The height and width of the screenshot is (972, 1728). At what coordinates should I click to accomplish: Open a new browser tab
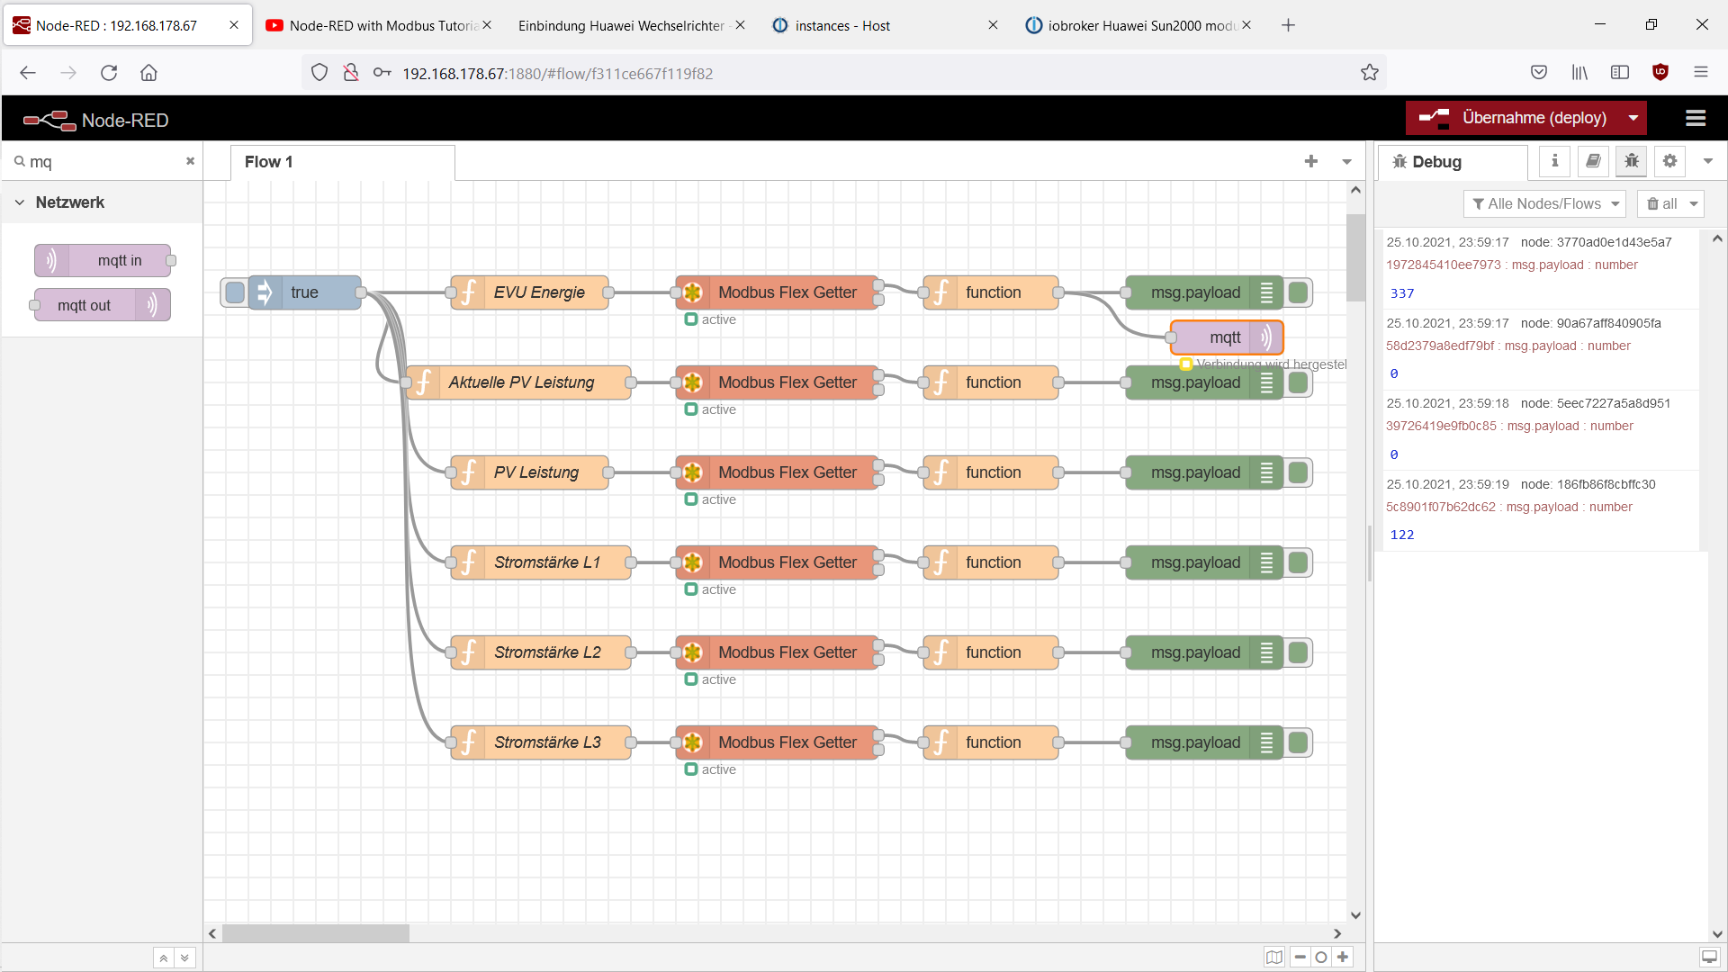tap(1288, 25)
